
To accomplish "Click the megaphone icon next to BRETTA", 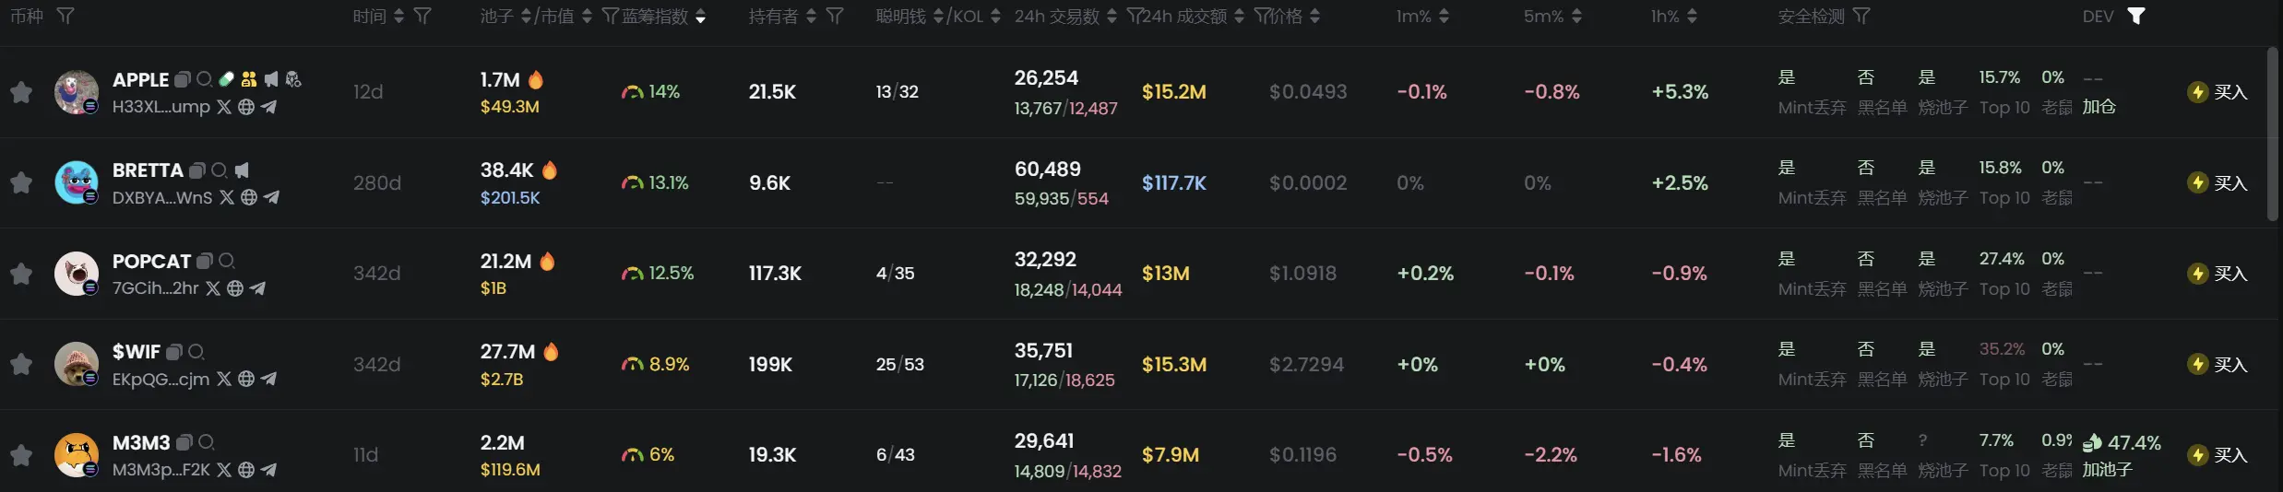I will pos(242,170).
